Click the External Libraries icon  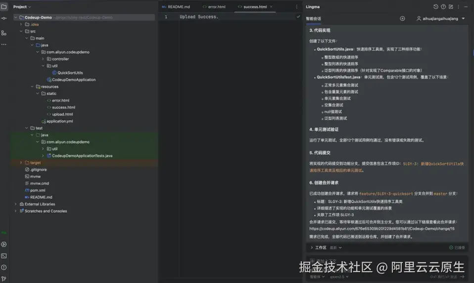point(22,204)
